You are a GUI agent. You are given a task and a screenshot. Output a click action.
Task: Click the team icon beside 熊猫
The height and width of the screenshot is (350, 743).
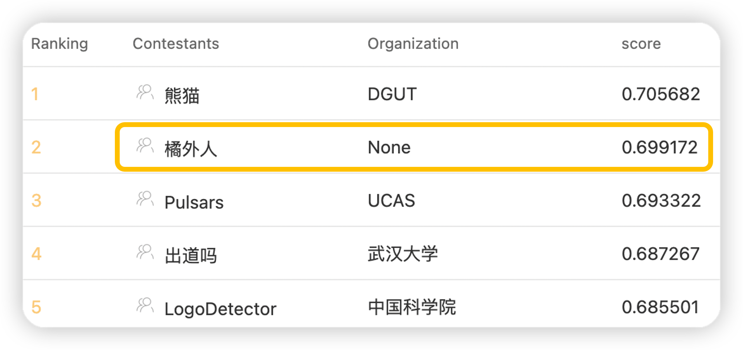(x=145, y=92)
